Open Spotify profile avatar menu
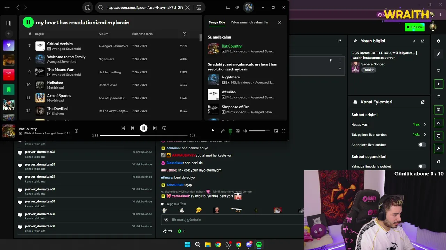Screen dimensions: 446x250 point(248,7)
